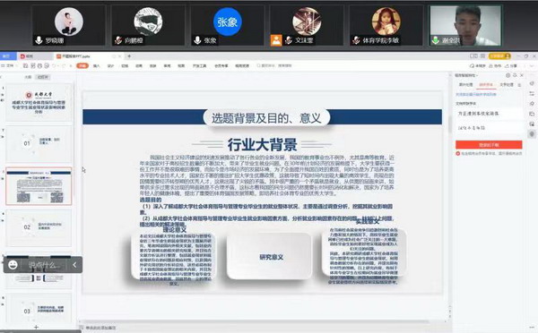Open the emoji picker in chat bar
Viewport: 538px width, 333px height.
click(13, 264)
